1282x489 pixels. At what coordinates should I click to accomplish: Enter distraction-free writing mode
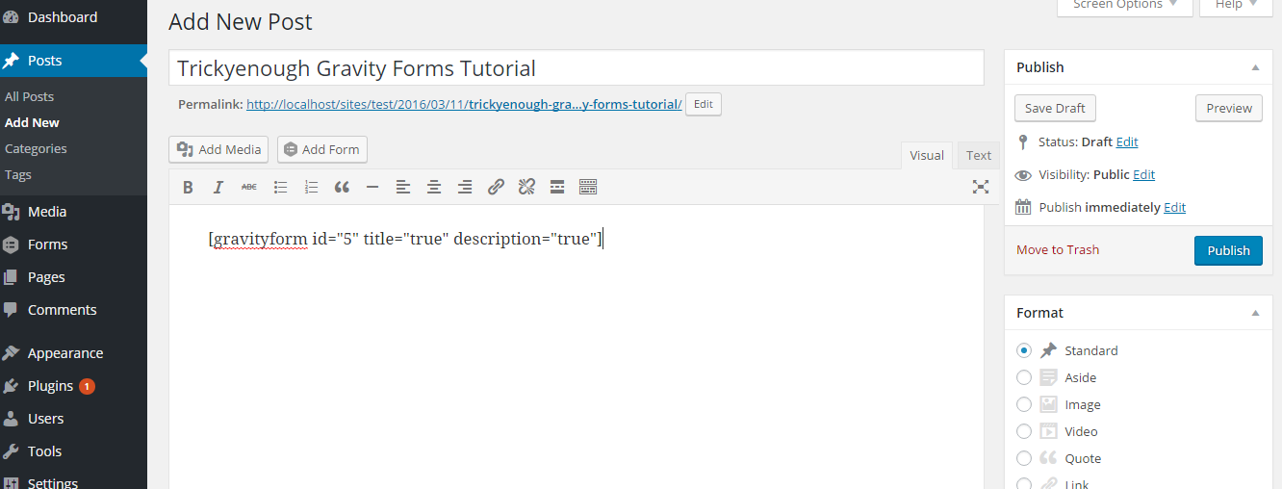[981, 187]
